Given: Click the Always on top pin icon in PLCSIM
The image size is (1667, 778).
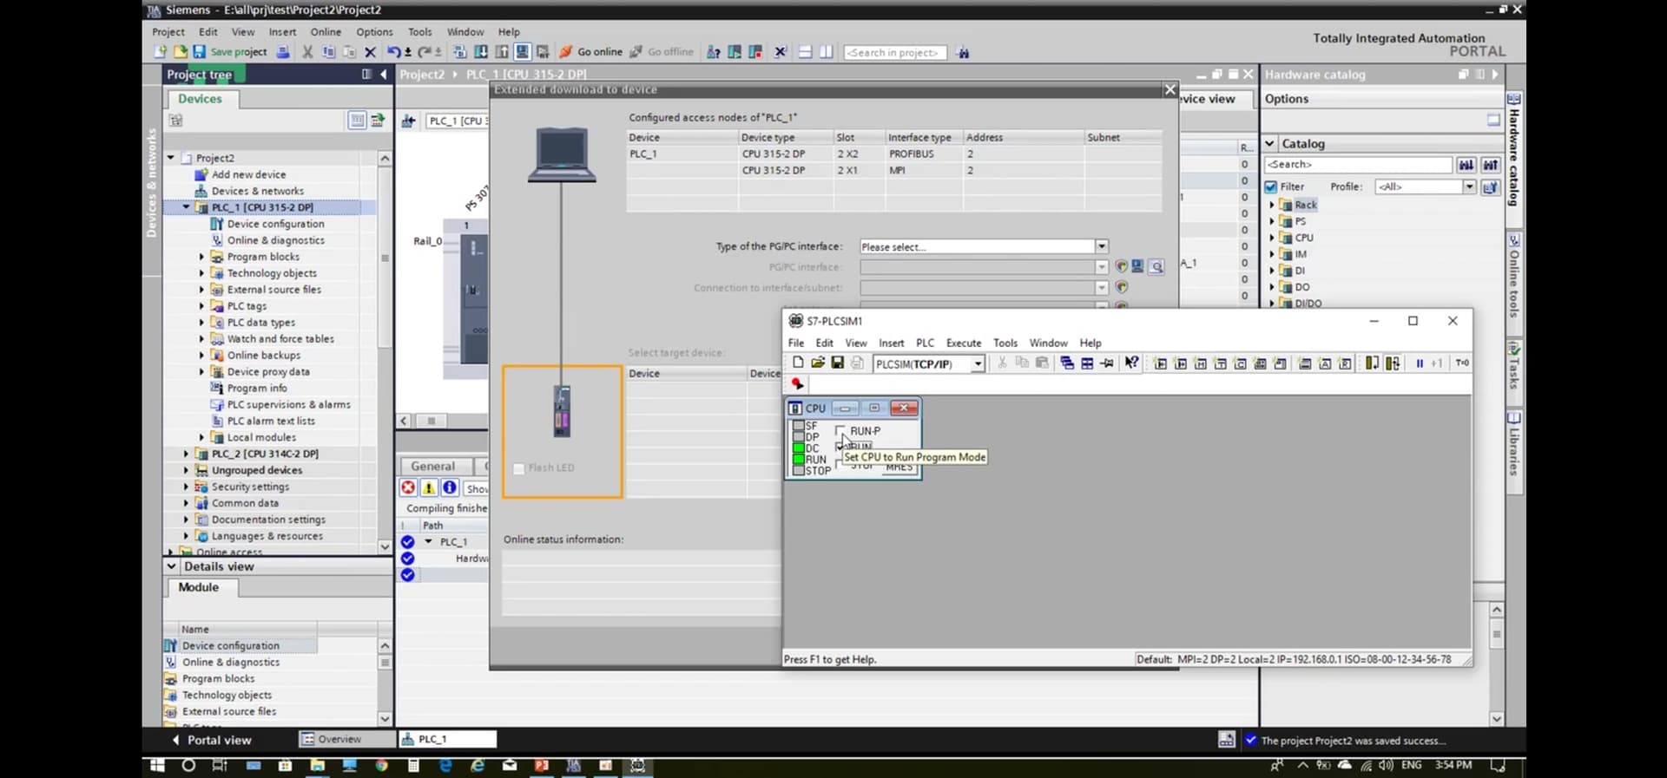Looking at the screenshot, I should point(1107,363).
